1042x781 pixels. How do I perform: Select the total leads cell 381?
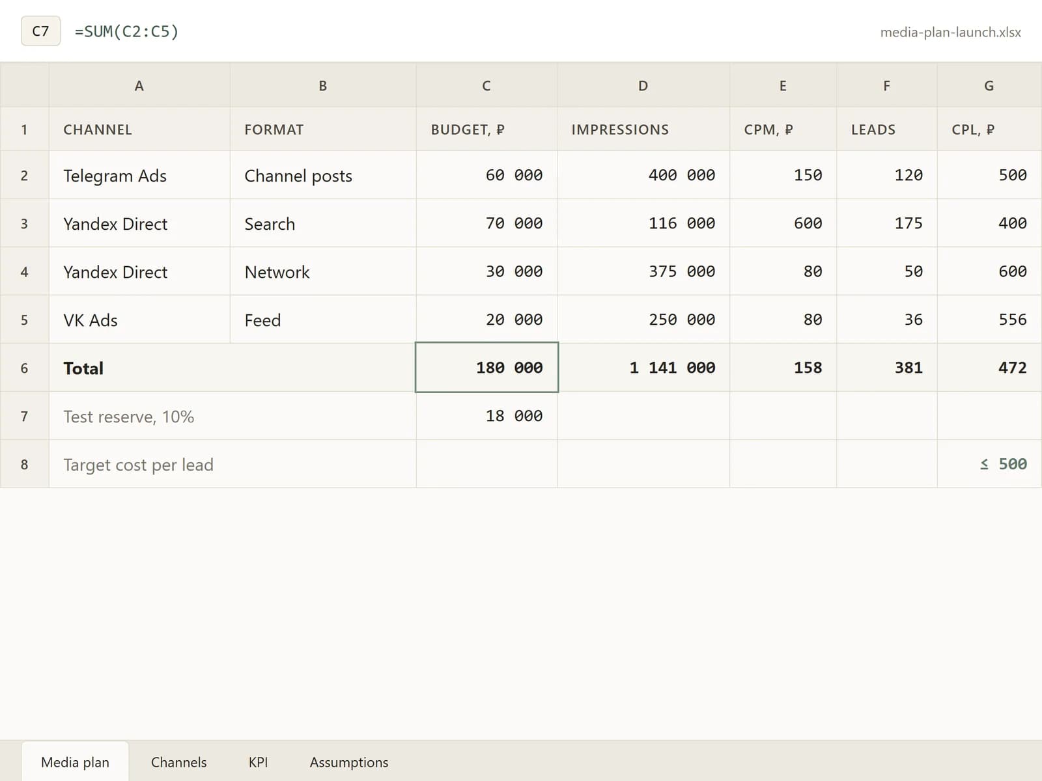[886, 368]
